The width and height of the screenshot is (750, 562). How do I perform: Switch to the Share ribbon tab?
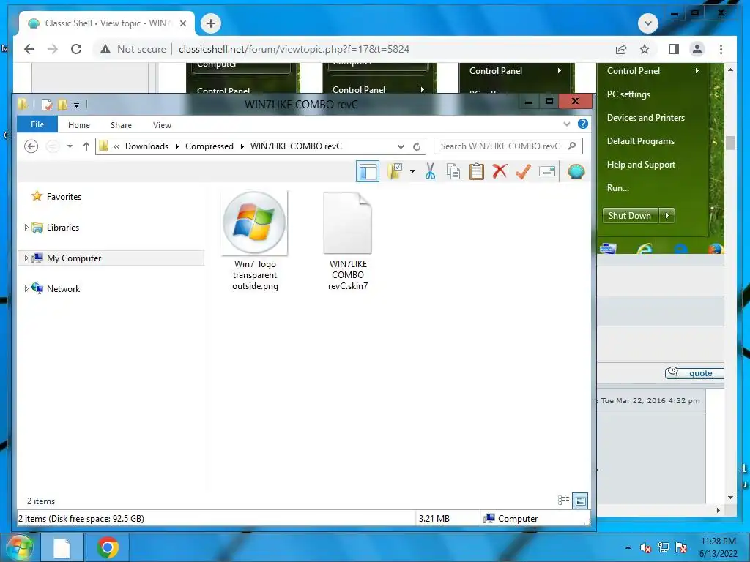coord(121,124)
